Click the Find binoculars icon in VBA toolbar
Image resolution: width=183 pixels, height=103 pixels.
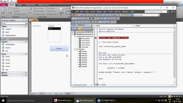[95, 15]
